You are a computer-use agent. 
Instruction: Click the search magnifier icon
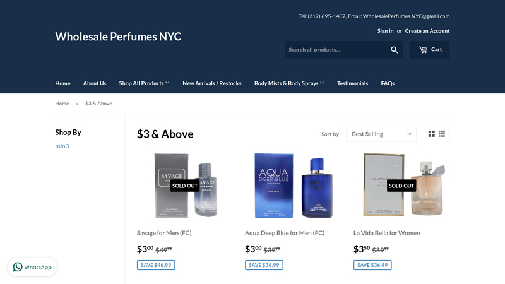coord(394,50)
